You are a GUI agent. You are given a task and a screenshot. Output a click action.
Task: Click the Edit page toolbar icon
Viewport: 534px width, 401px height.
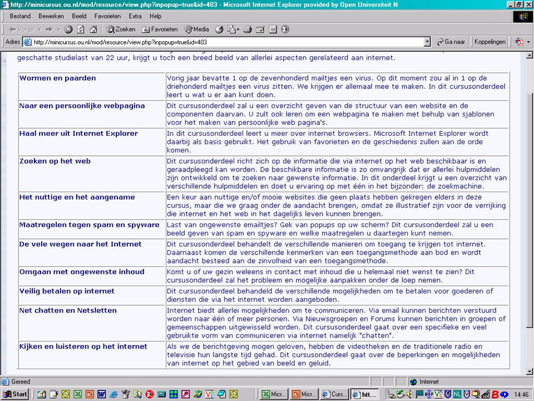click(x=260, y=30)
